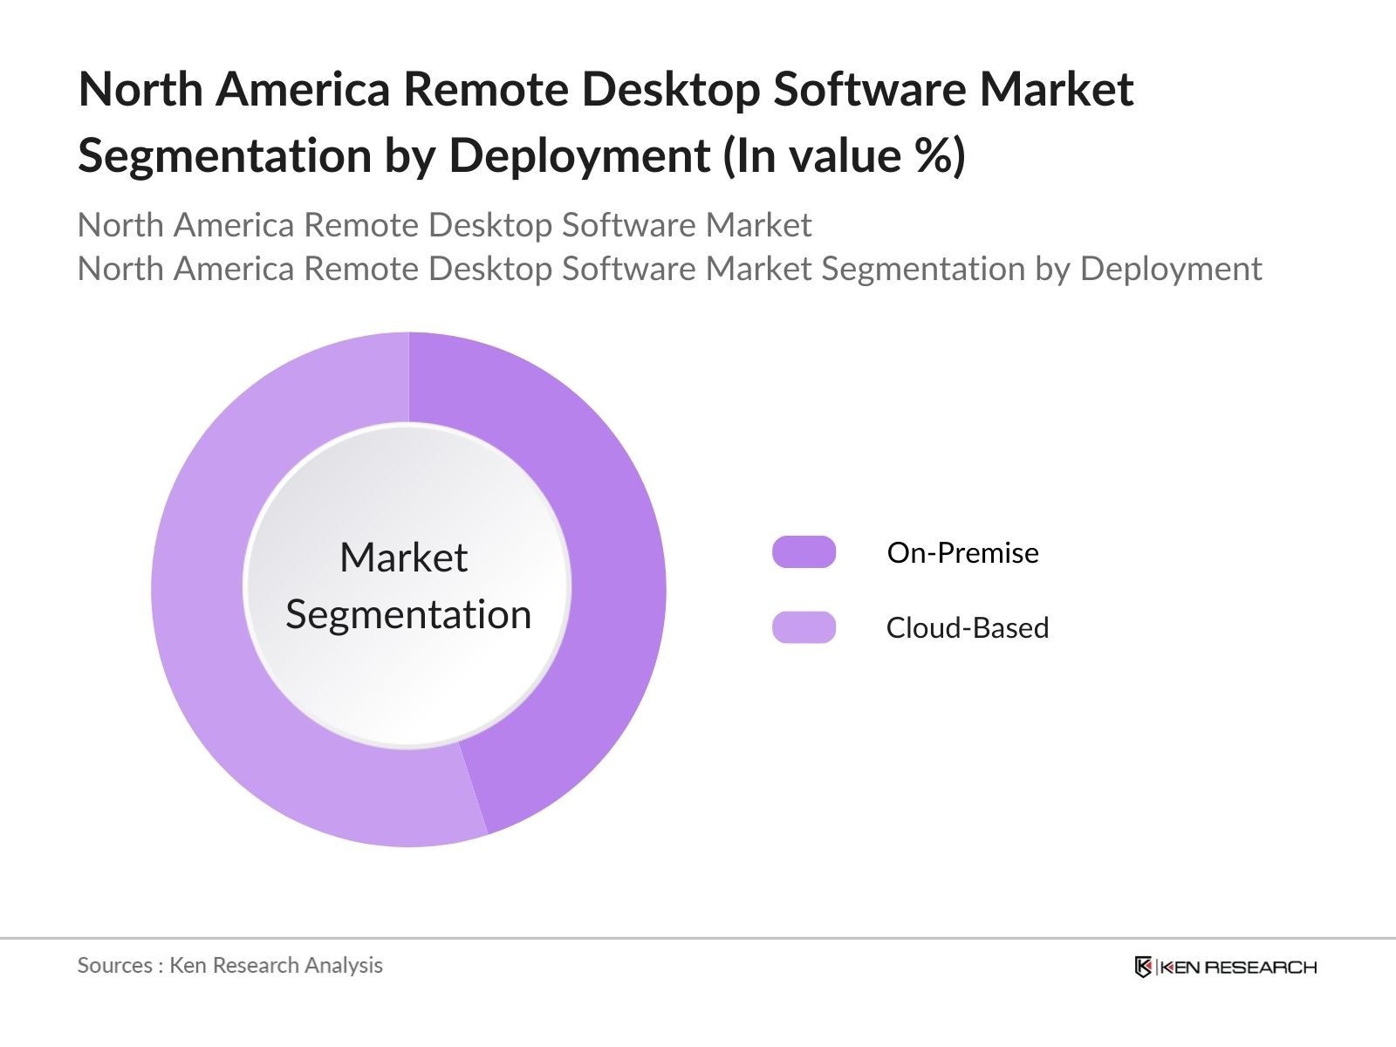This screenshot has width=1396, height=1047.
Task: Select the Cloud-Based legend label
Action: (967, 628)
